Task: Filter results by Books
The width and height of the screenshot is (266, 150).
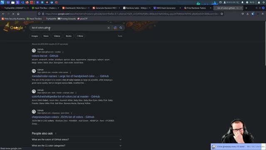Action: [x=69, y=36]
